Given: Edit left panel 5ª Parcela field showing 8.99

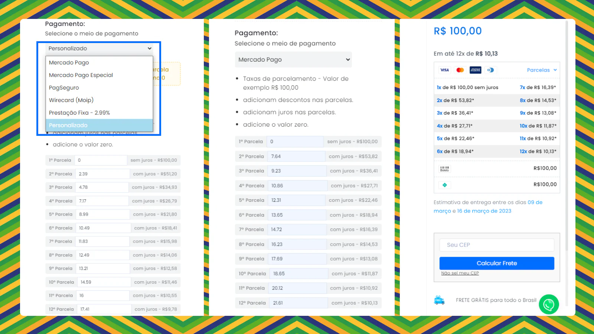Looking at the screenshot, I should click(x=102, y=215).
